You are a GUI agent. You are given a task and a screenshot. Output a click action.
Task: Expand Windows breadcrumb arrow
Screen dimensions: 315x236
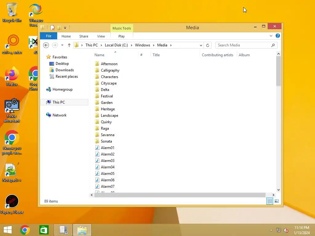pyautogui.click(x=154, y=45)
